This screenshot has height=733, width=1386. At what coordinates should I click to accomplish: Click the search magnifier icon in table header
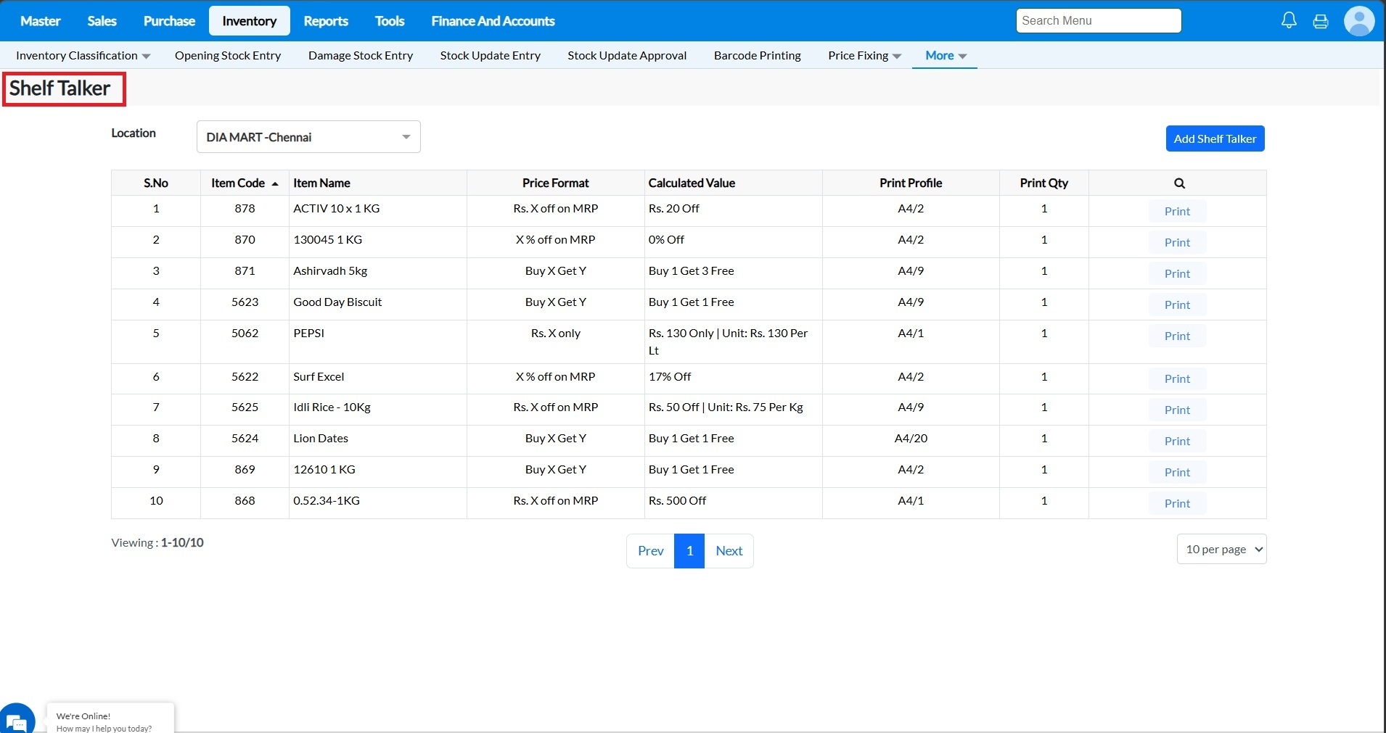1179,183
